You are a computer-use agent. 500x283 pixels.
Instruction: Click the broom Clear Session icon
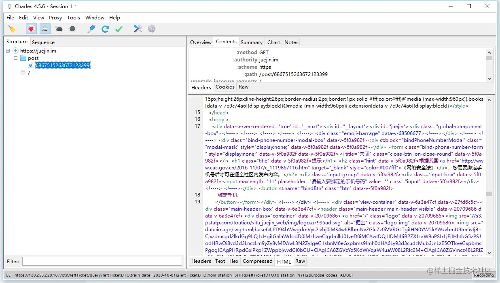[12, 29]
